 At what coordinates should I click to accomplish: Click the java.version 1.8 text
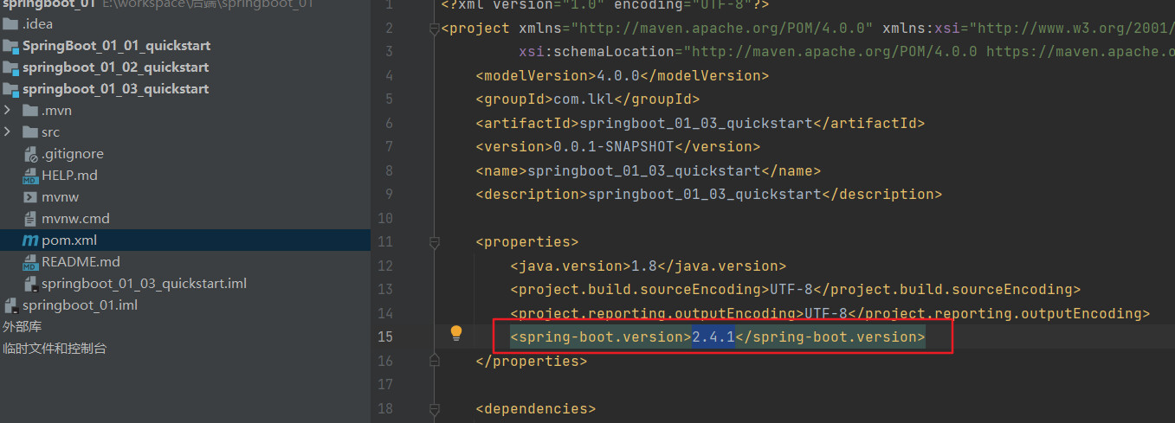click(x=648, y=266)
